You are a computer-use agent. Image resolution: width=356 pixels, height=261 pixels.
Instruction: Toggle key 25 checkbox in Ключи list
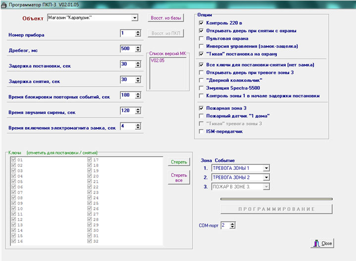click(90, 203)
